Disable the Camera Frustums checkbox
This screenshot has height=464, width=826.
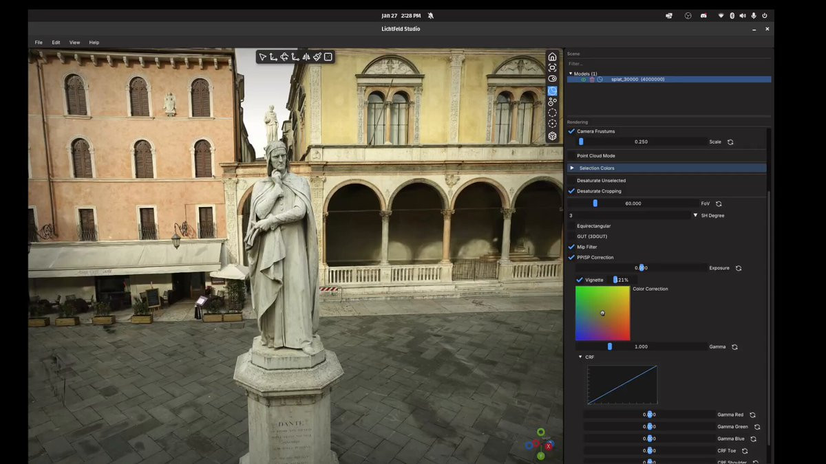tap(571, 131)
